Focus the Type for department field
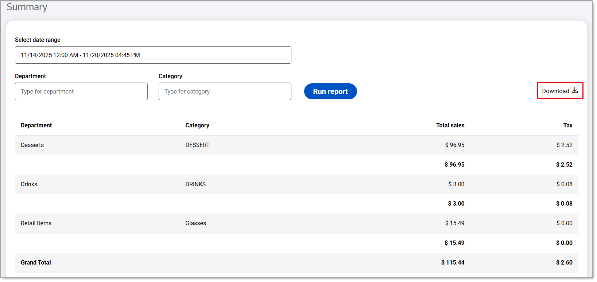The height and width of the screenshot is (282, 597). 81,91
